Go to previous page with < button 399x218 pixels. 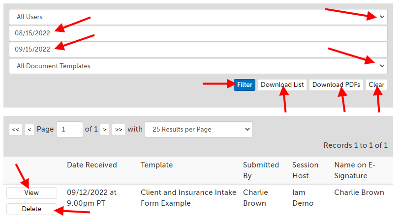tap(30, 130)
